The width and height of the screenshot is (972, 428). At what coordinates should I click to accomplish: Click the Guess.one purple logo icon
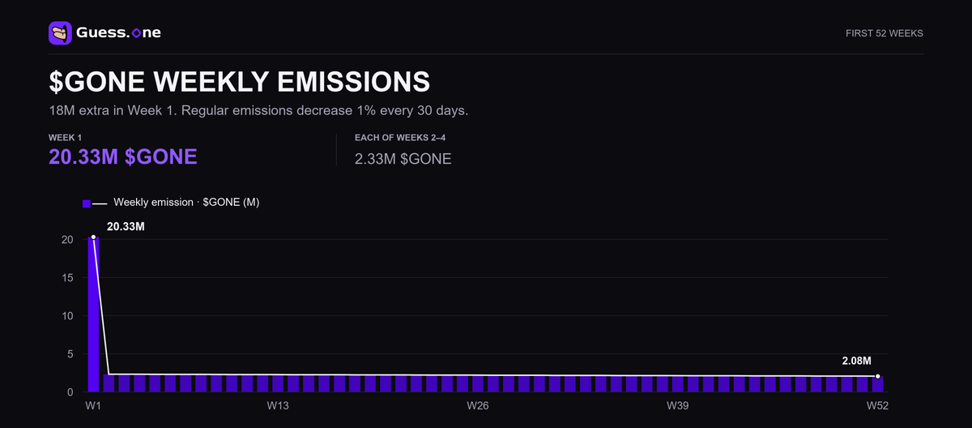coord(60,33)
